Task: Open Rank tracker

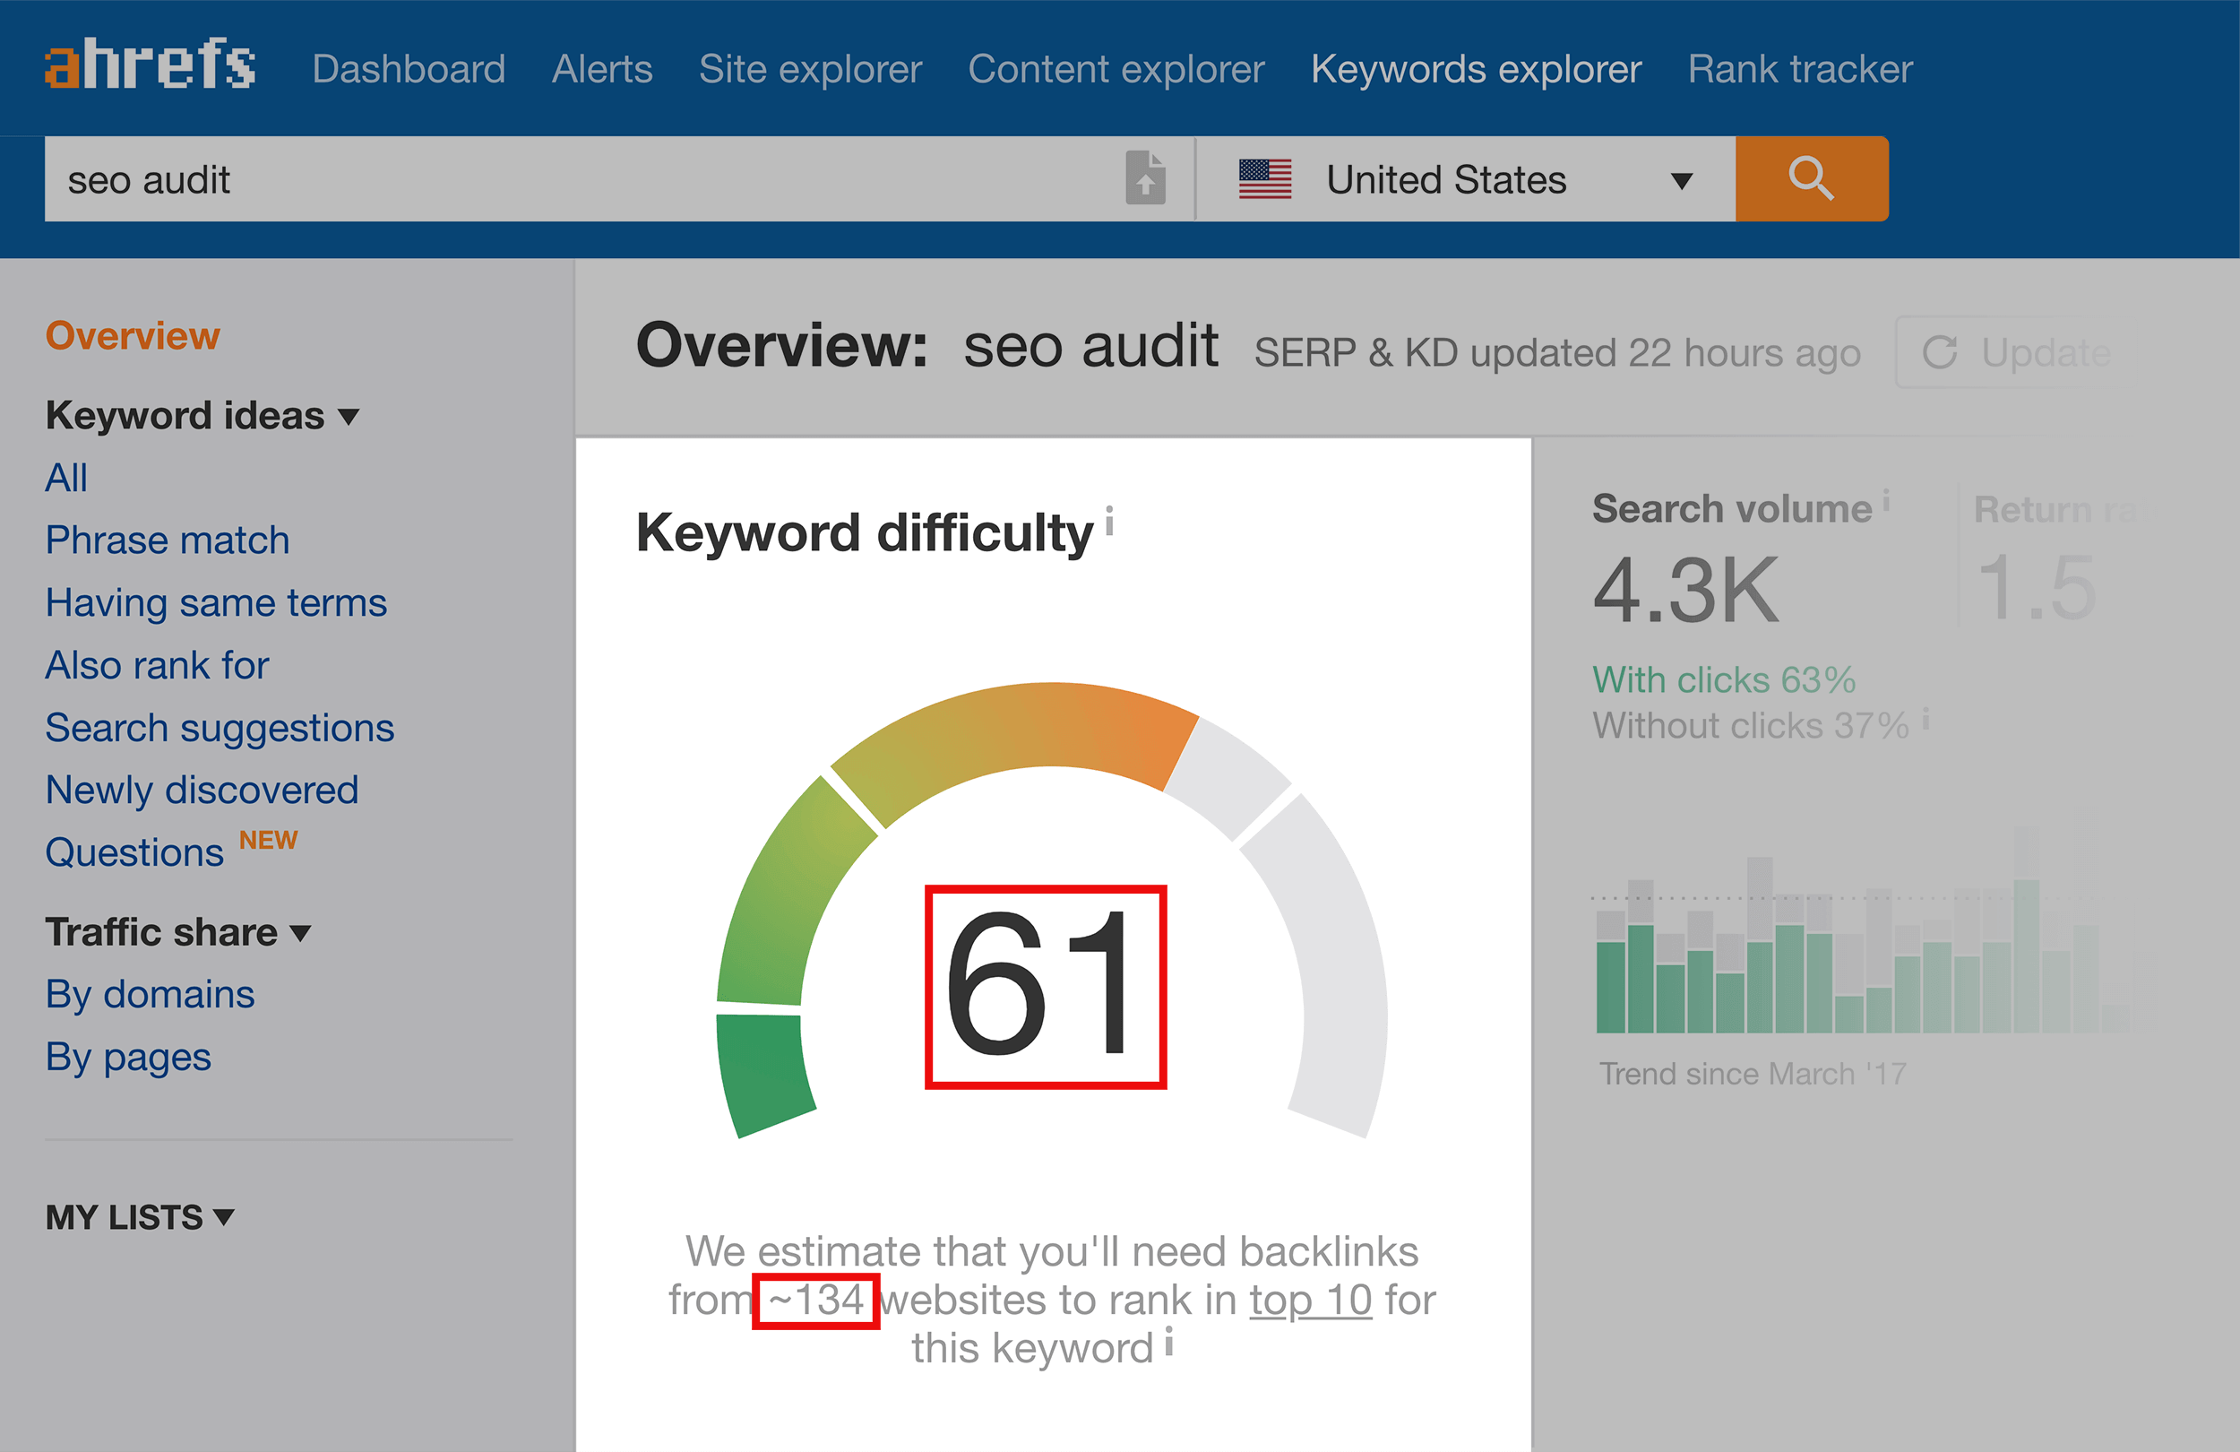Action: pos(1799,69)
